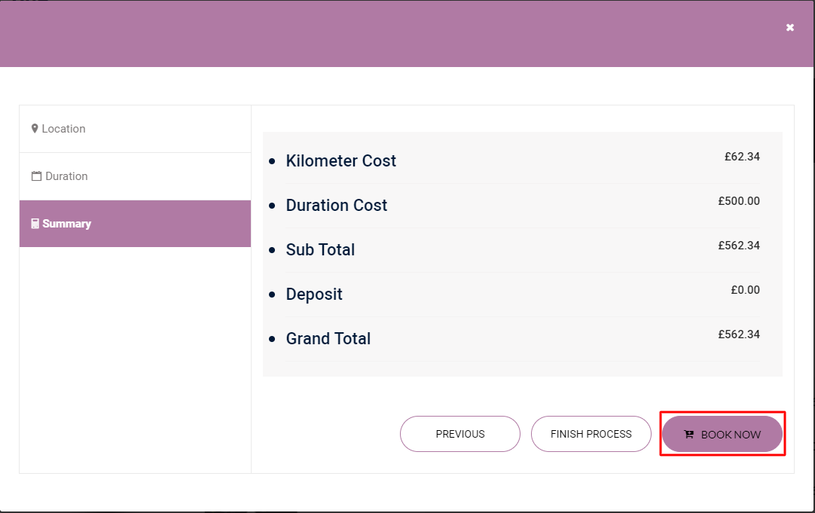Click the £62.34 kilometer cost amount
Image resolution: width=815 pixels, height=513 pixels.
point(742,157)
